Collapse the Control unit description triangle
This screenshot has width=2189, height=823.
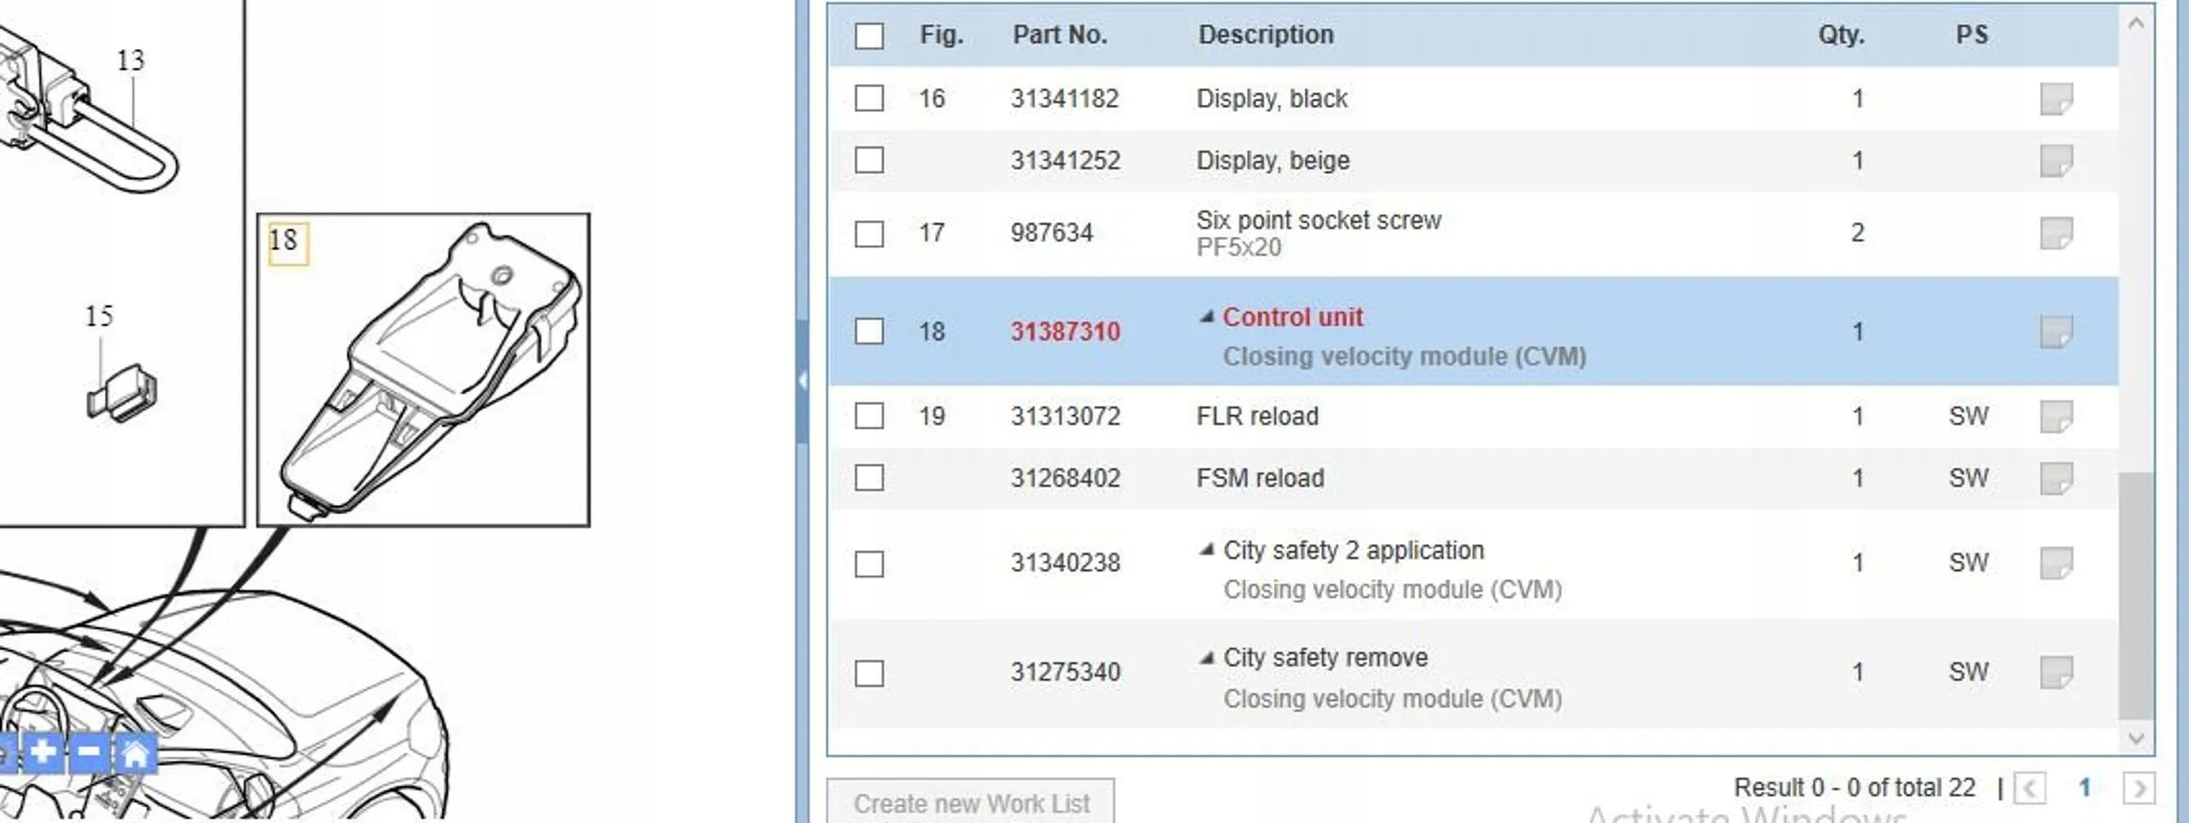[x=1207, y=317]
